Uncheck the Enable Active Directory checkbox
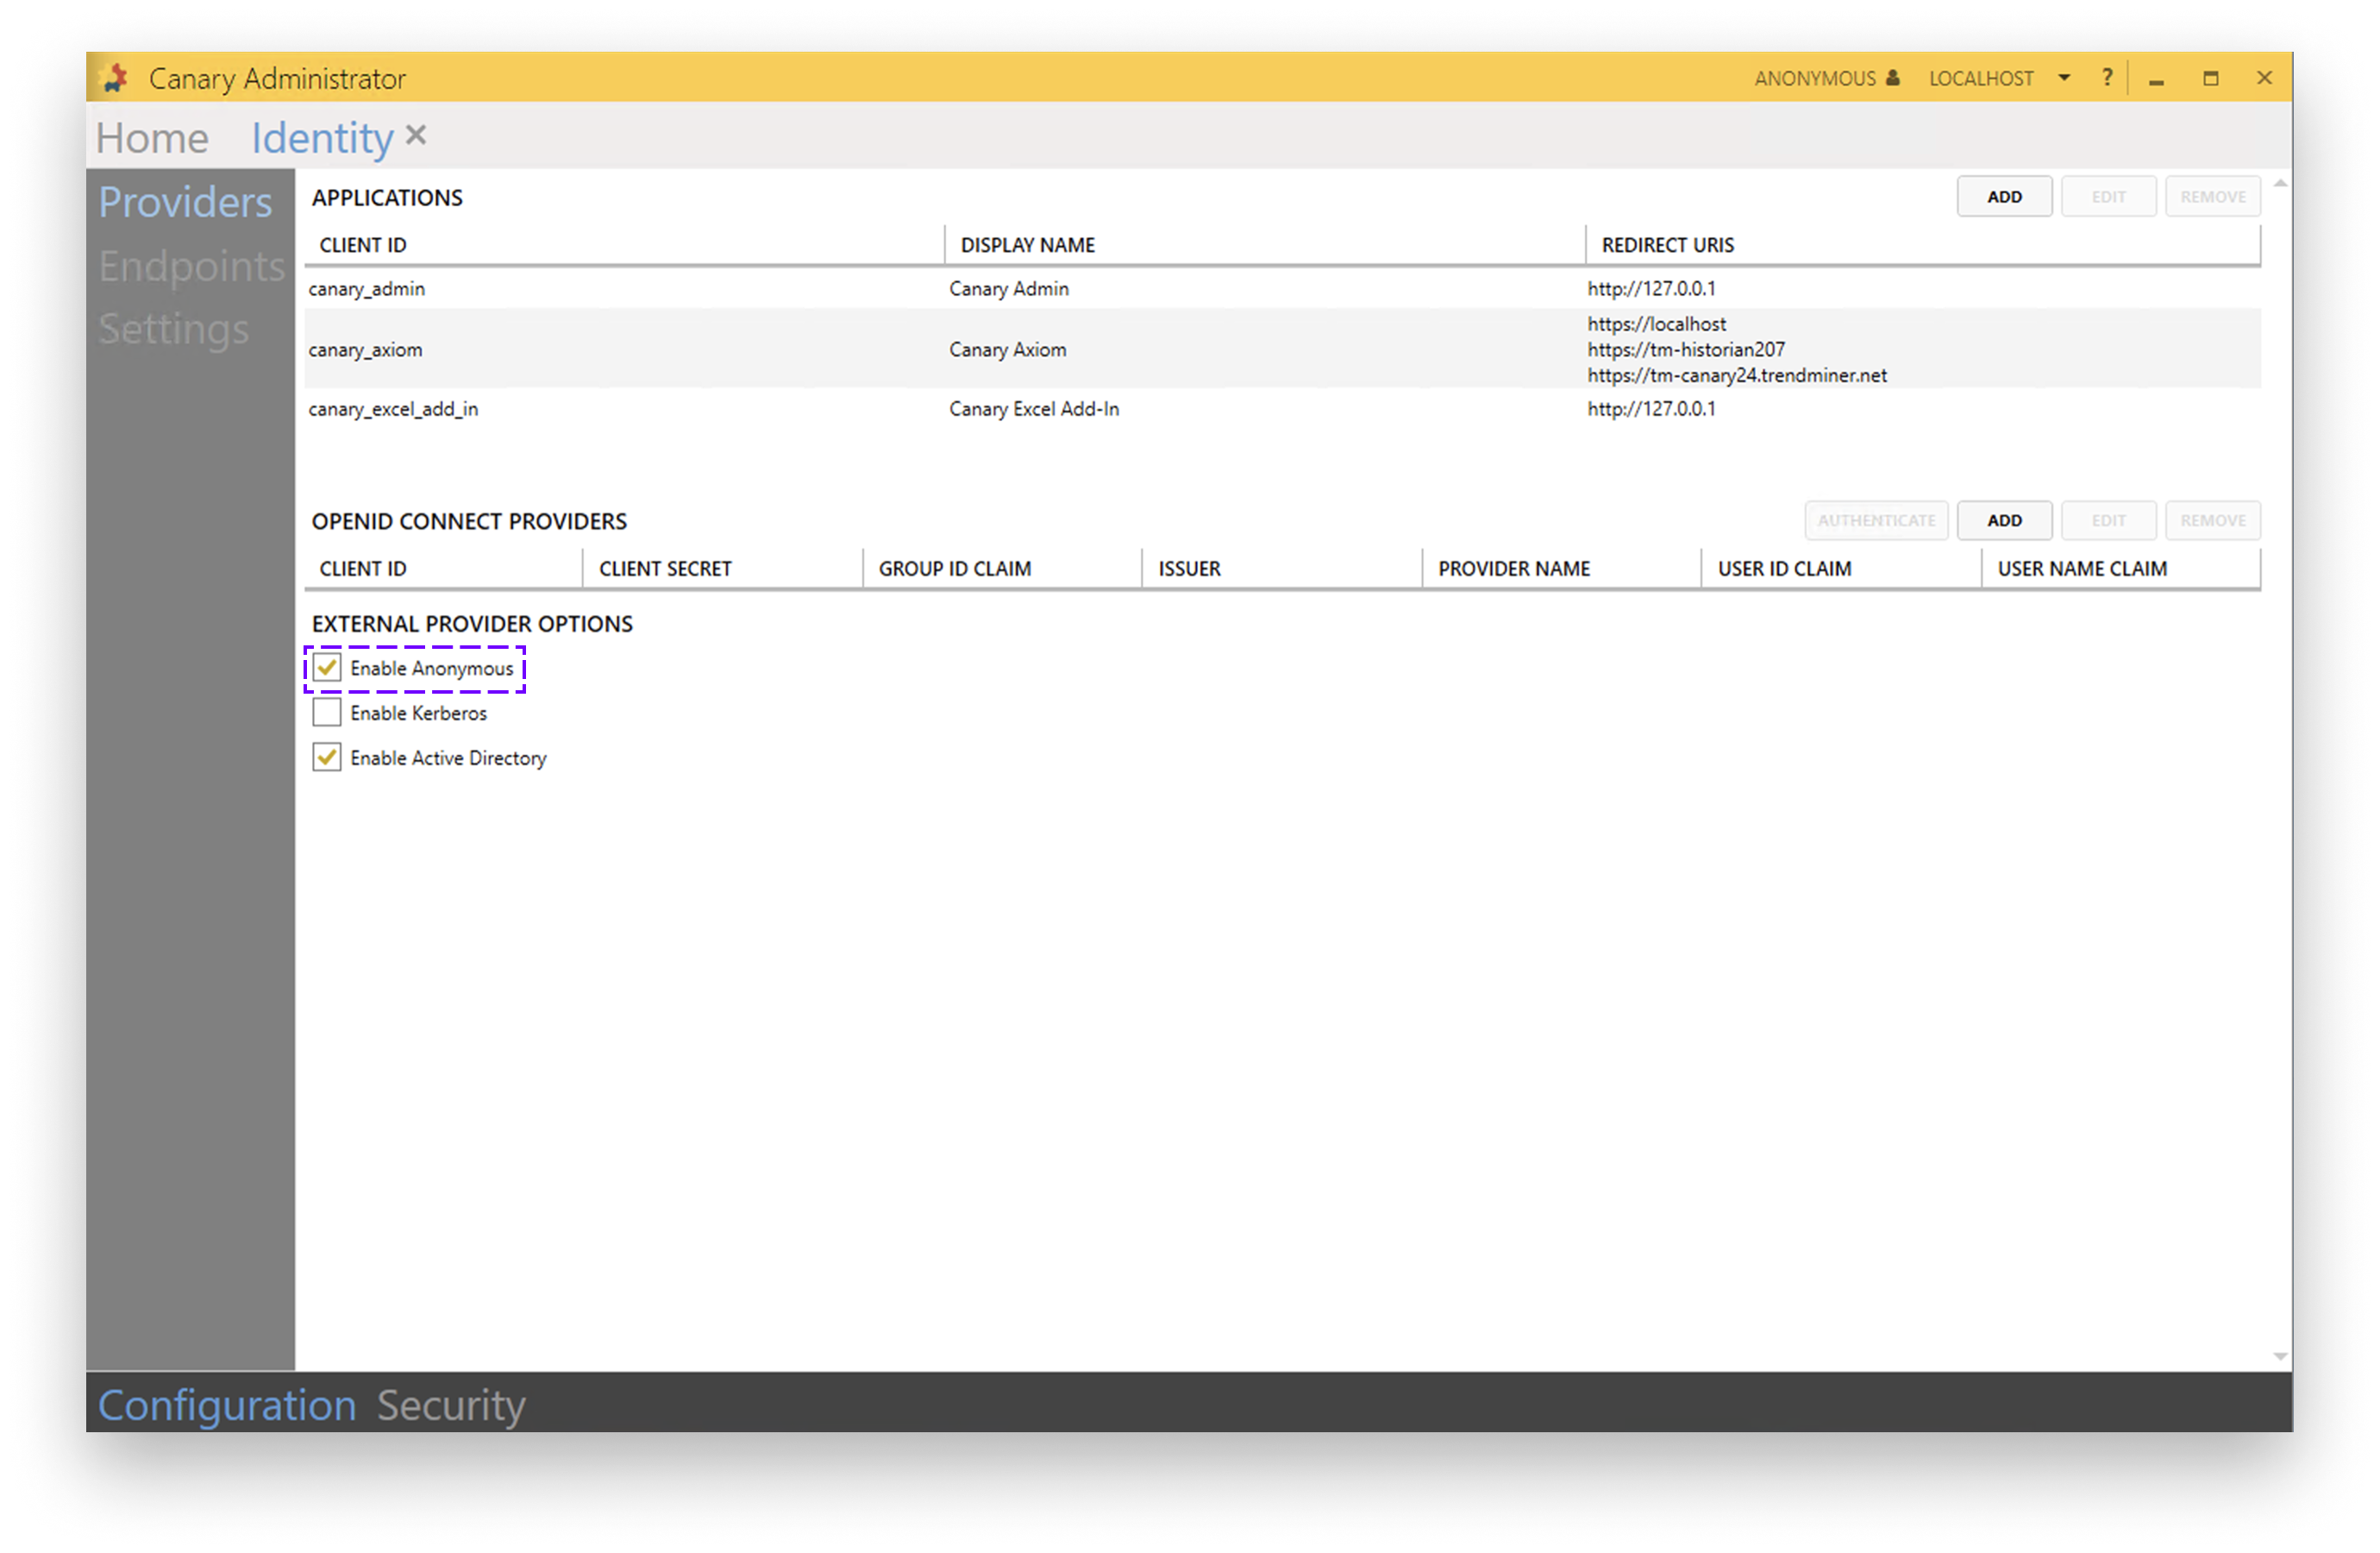This screenshot has width=2380, height=1553. (327, 758)
